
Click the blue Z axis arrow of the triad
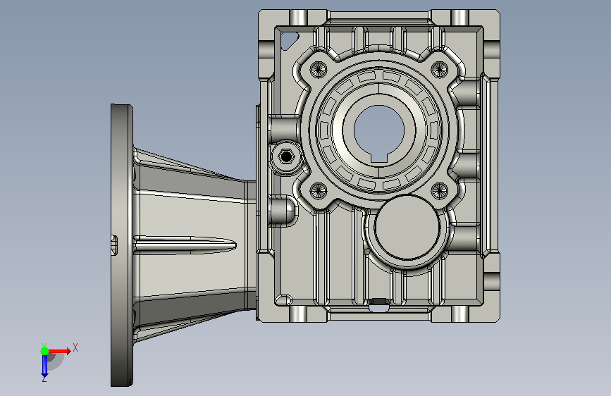44,366
